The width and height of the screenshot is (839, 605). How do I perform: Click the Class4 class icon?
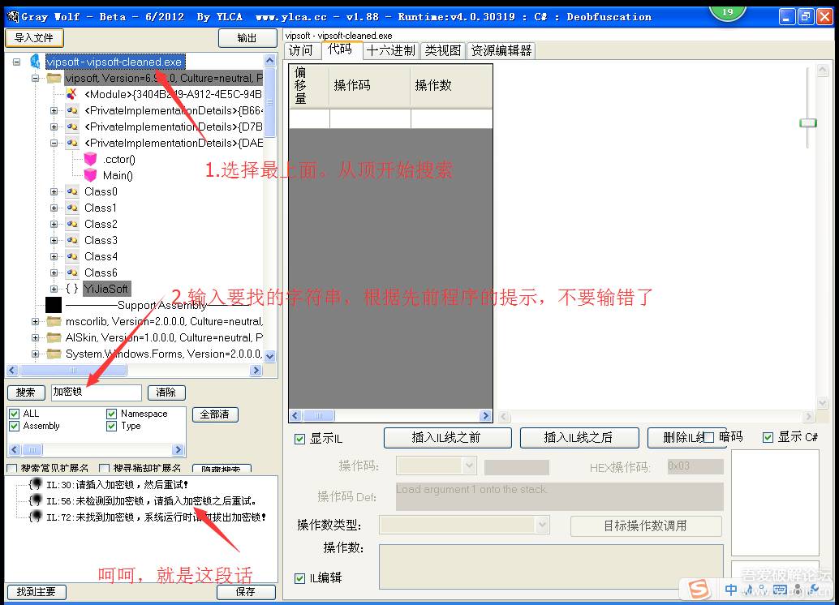tap(72, 256)
